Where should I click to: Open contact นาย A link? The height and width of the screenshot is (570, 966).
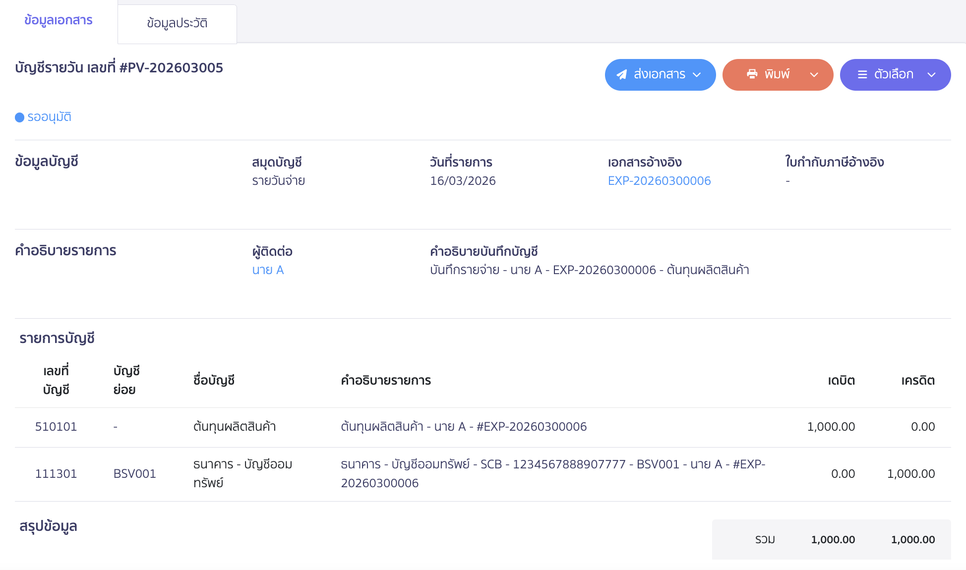tap(268, 270)
